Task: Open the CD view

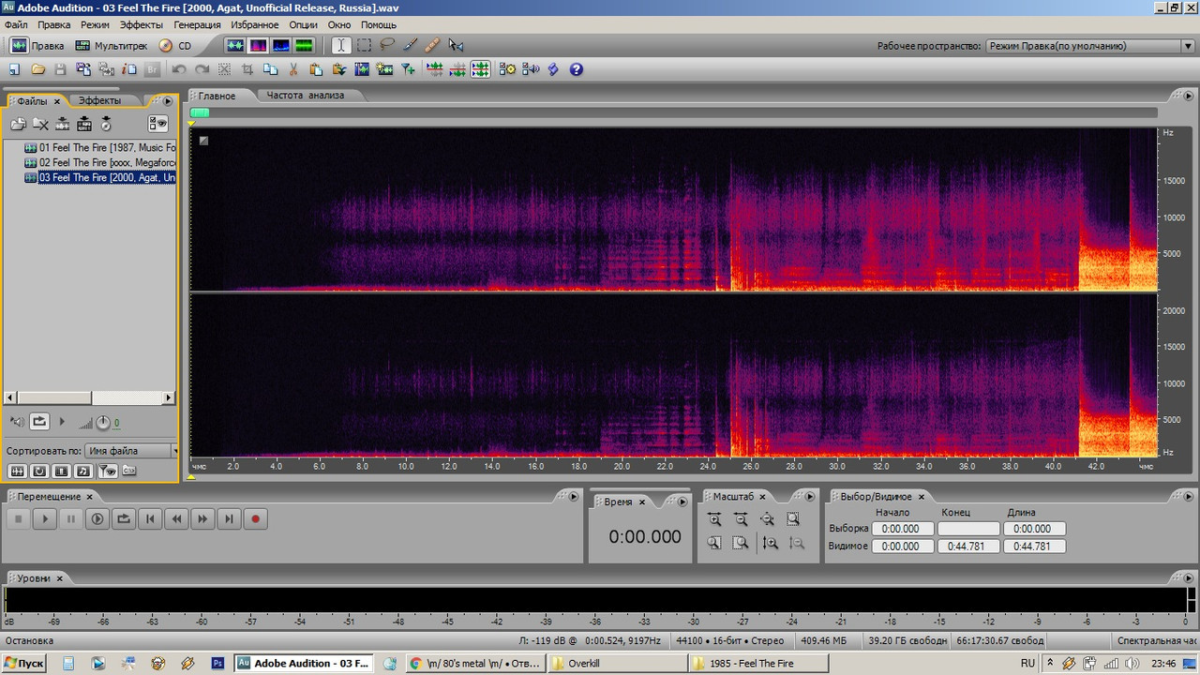Action: click(175, 45)
